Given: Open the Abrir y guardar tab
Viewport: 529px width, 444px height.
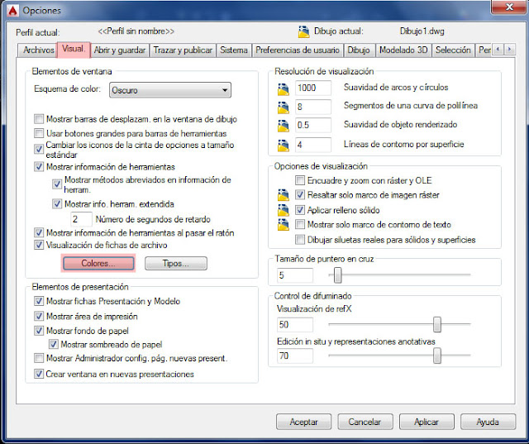Looking at the screenshot, I should [120, 50].
